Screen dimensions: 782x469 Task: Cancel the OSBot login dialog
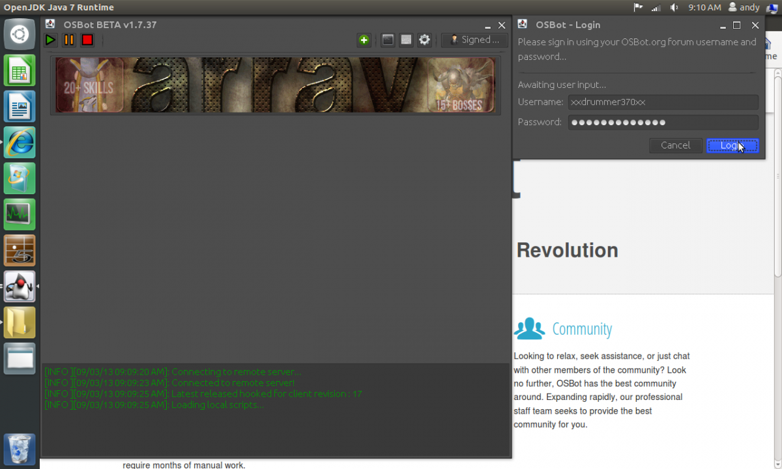tap(675, 145)
